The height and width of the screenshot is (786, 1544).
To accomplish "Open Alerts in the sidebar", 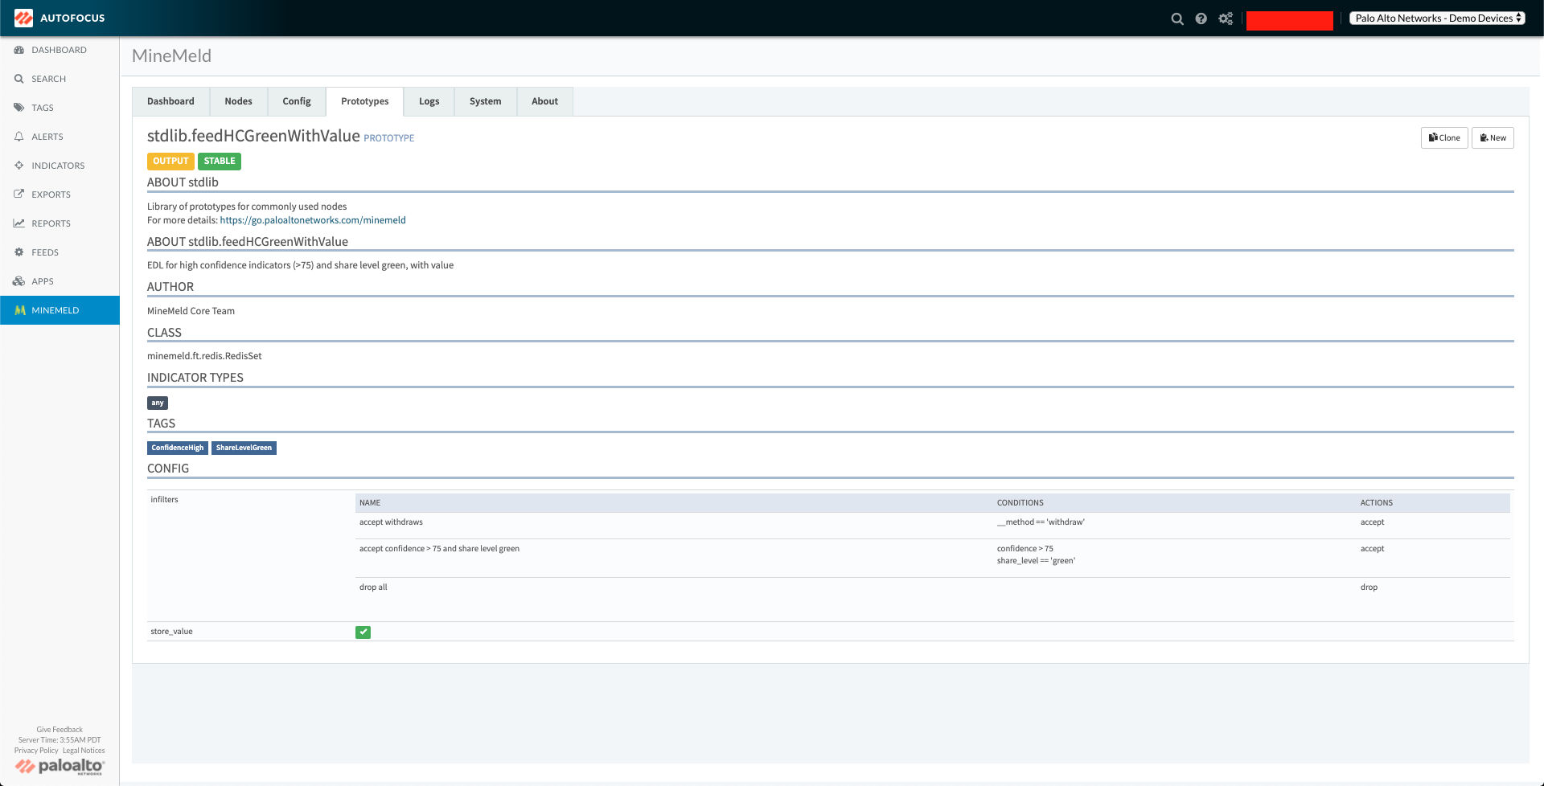I will (x=47, y=137).
